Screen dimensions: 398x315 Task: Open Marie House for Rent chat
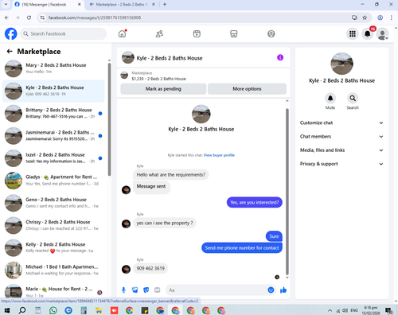tap(53, 290)
